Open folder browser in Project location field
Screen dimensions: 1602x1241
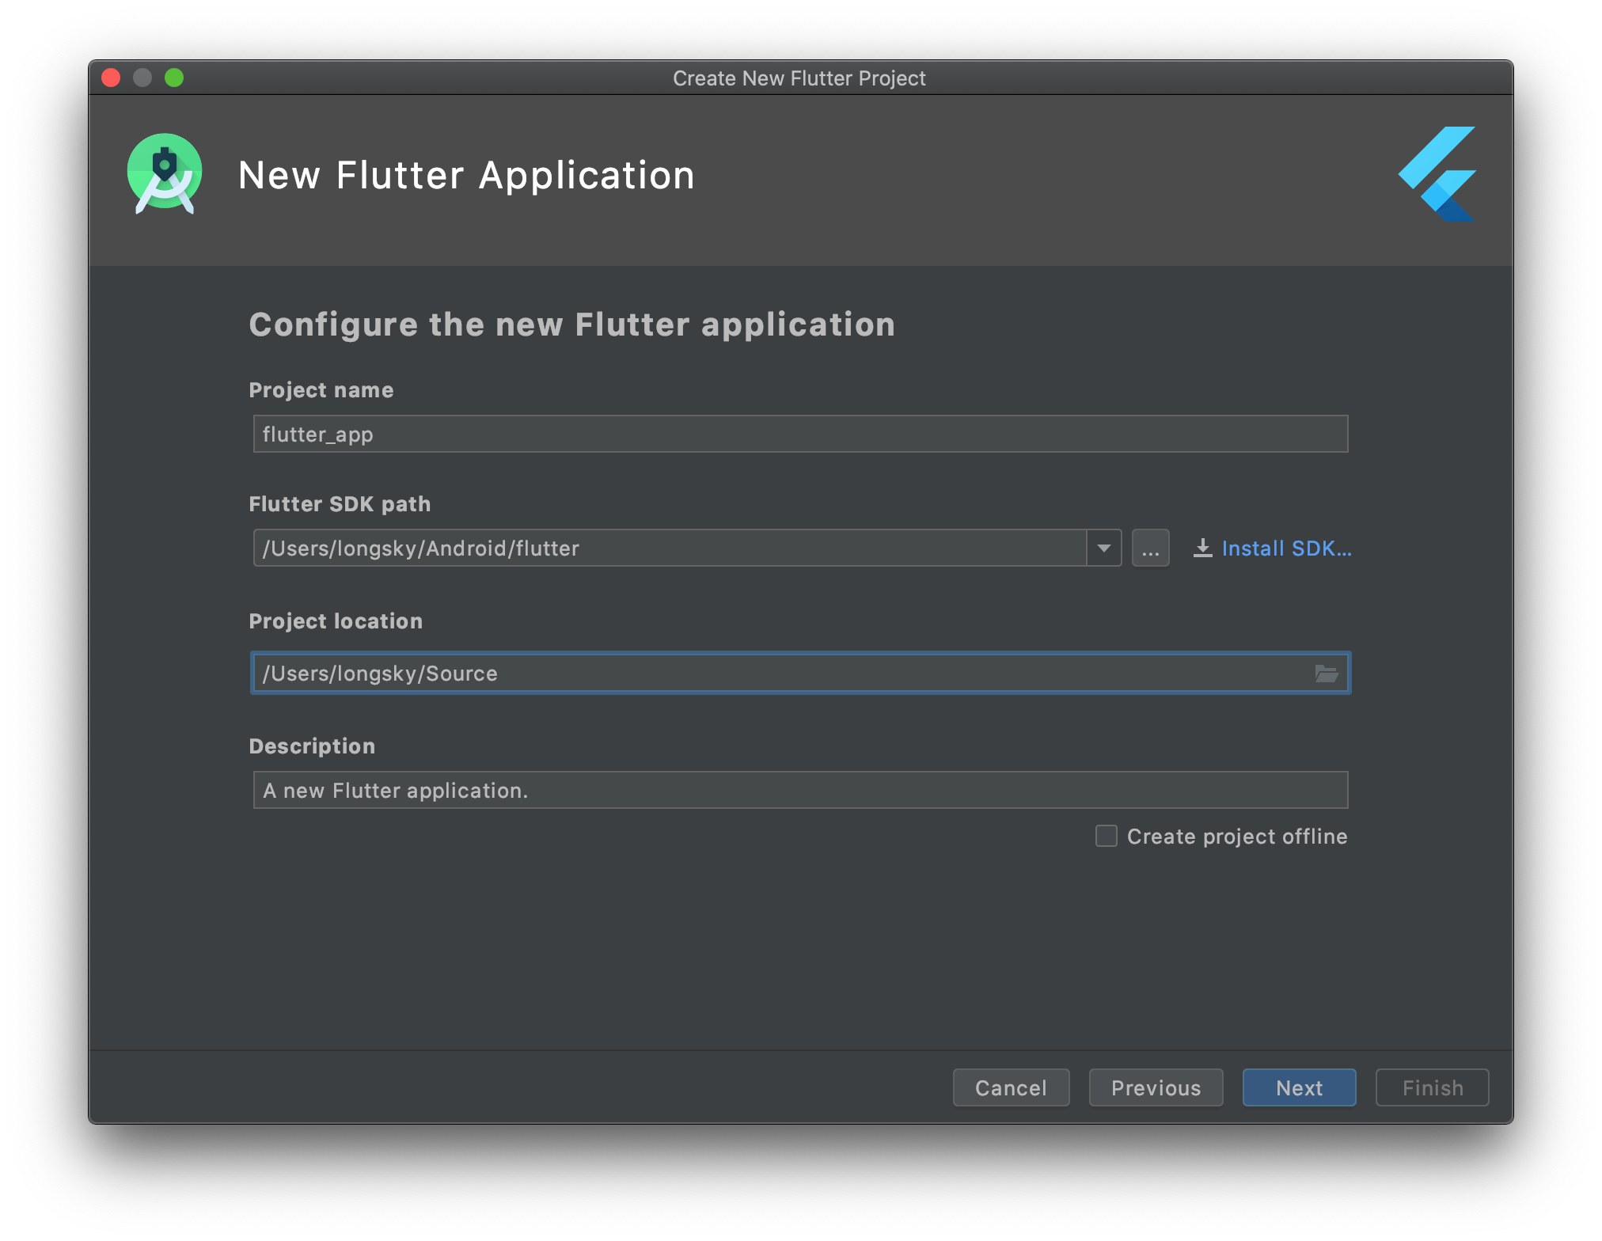click(1327, 674)
